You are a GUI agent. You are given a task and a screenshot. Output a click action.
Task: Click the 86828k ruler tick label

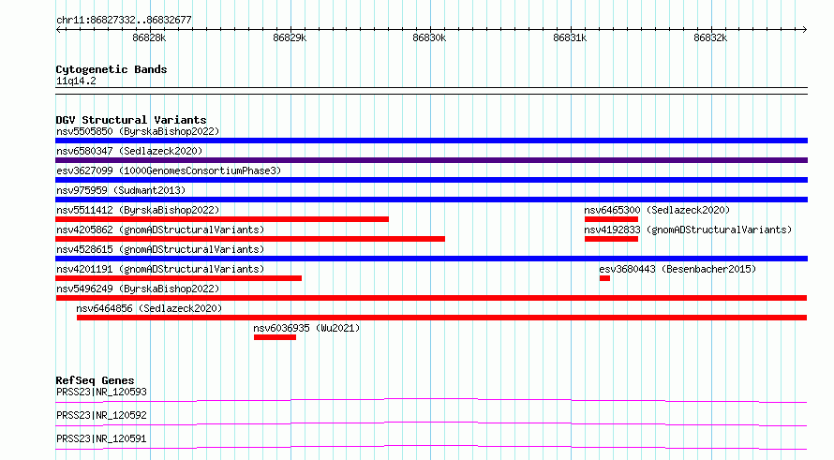pos(149,37)
